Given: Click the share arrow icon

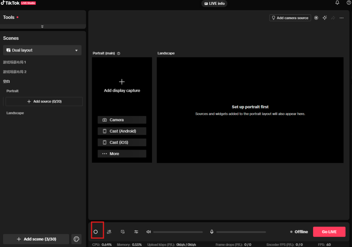Looking at the screenshot, I should [x=333, y=18].
